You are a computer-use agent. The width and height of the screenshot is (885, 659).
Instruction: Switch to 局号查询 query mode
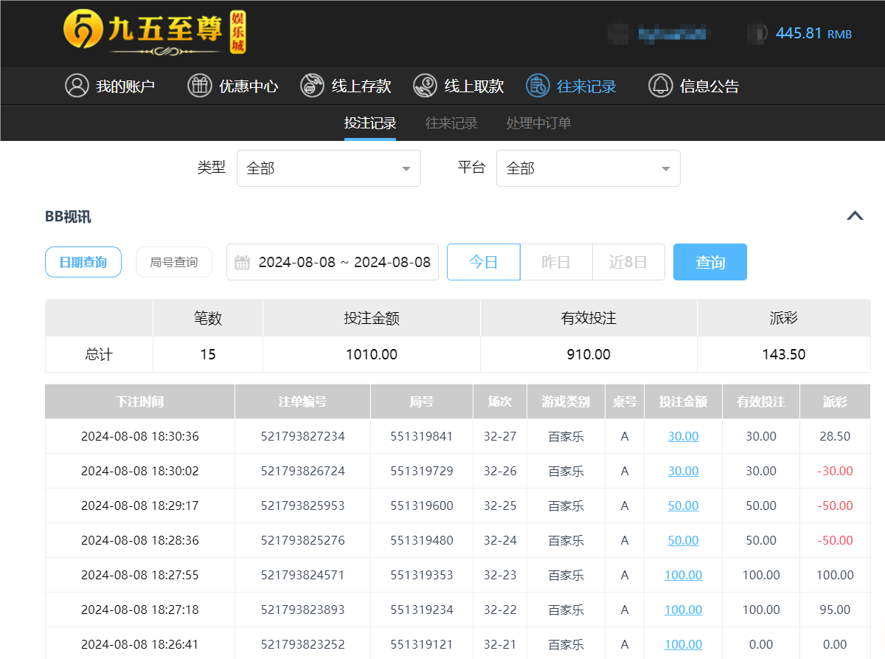(x=174, y=262)
